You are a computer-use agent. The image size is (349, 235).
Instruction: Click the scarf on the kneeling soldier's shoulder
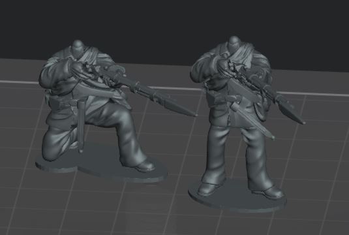(87, 55)
